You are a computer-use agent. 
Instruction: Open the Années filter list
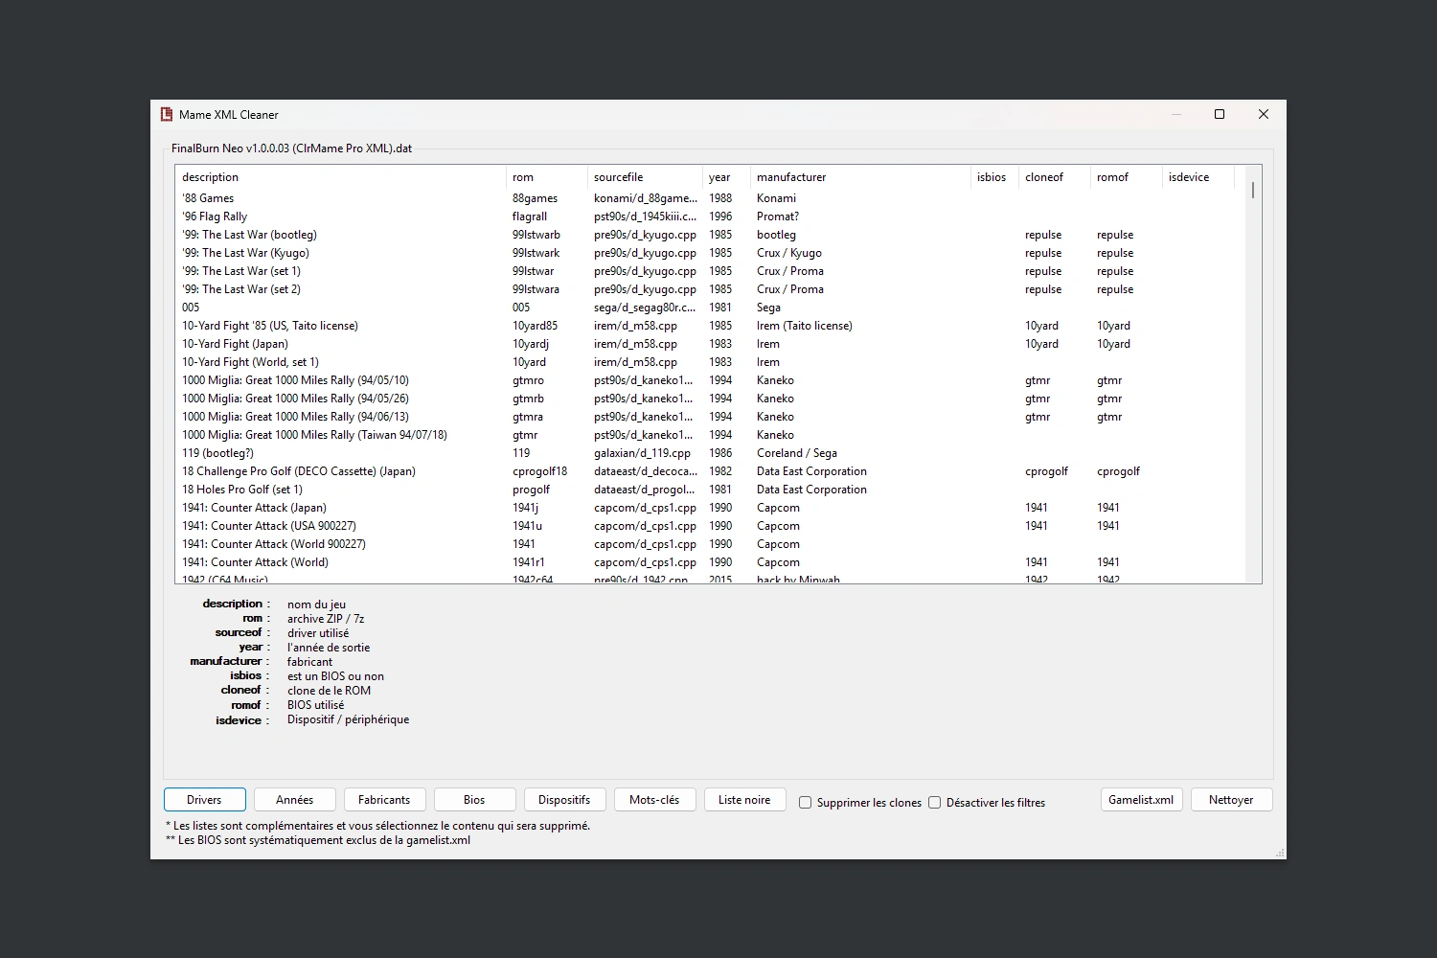point(294,800)
